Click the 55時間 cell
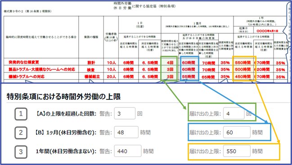This screenshot has height=165, width=292. [x=189, y=76]
